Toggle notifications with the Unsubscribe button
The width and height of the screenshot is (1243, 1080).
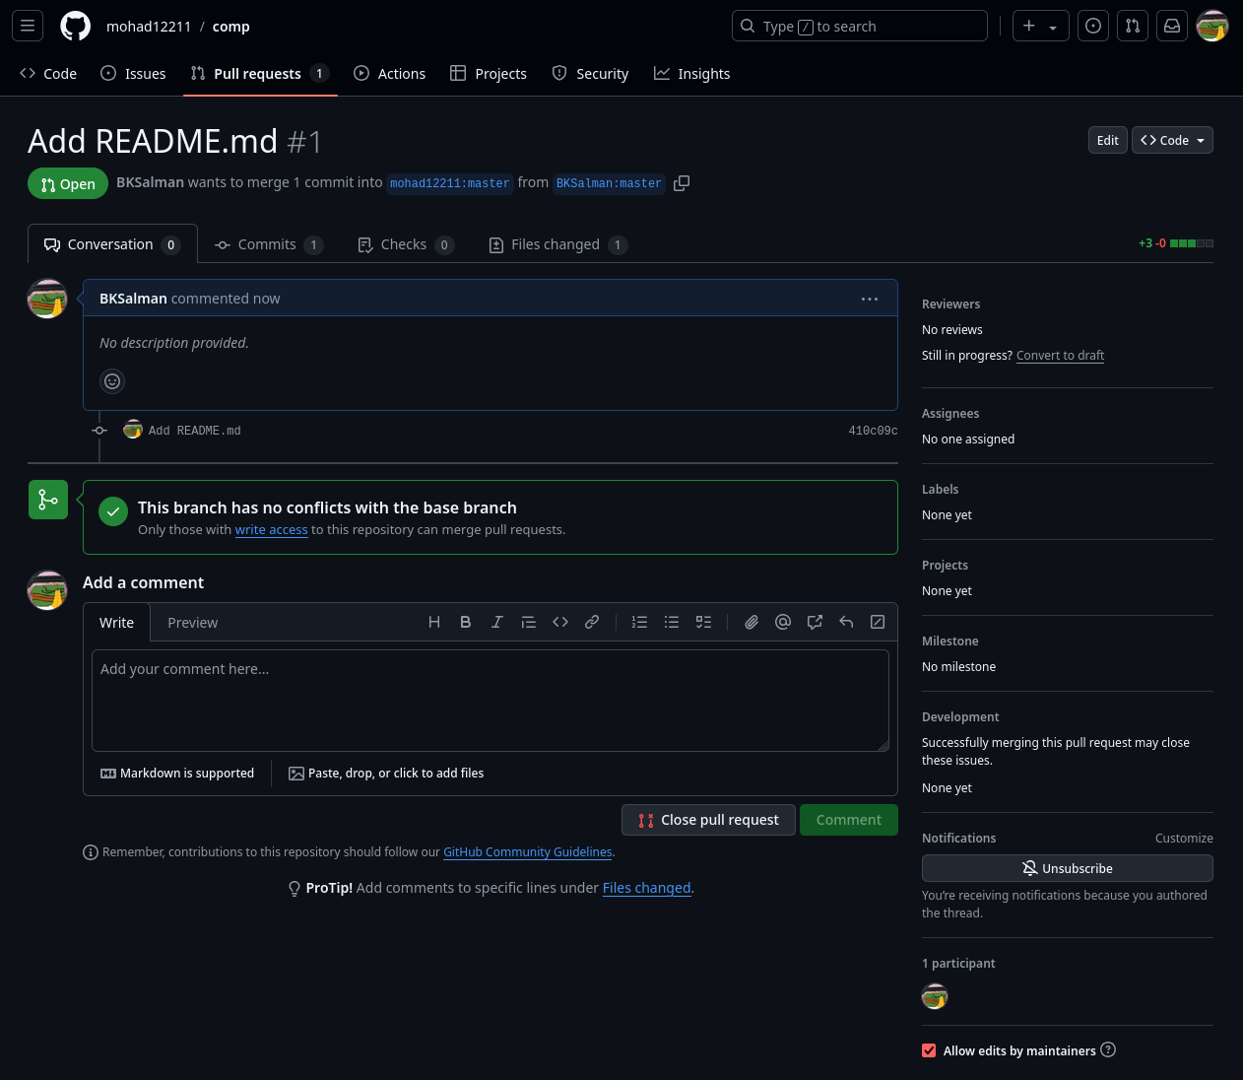[x=1067, y=868]
